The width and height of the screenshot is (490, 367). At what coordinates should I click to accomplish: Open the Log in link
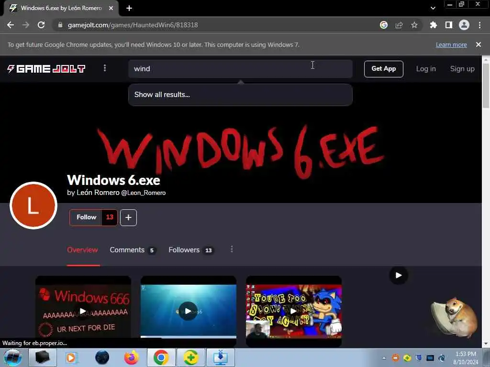[426, 69]
